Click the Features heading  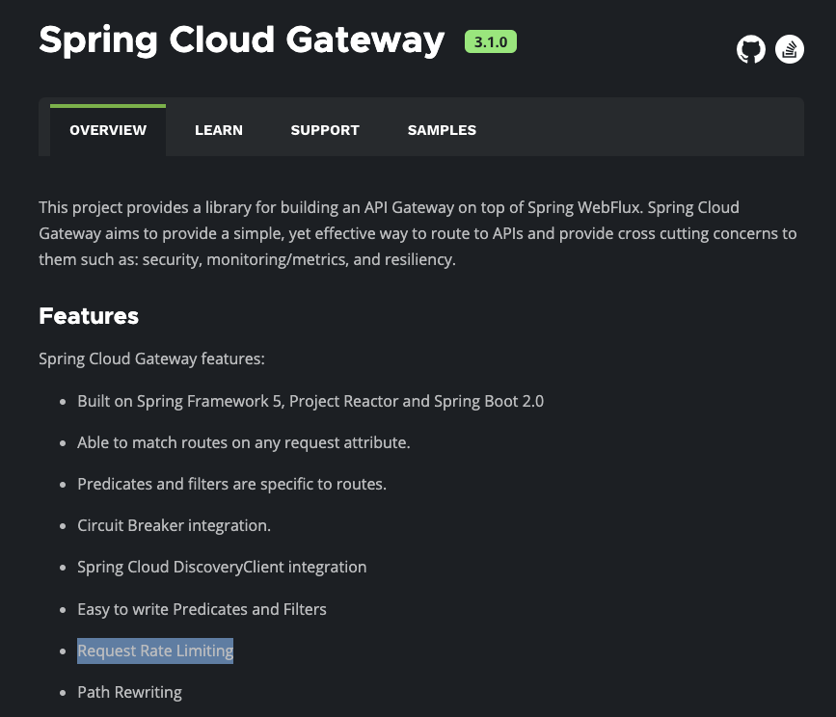pyautogui.click(x=89, y=316)
